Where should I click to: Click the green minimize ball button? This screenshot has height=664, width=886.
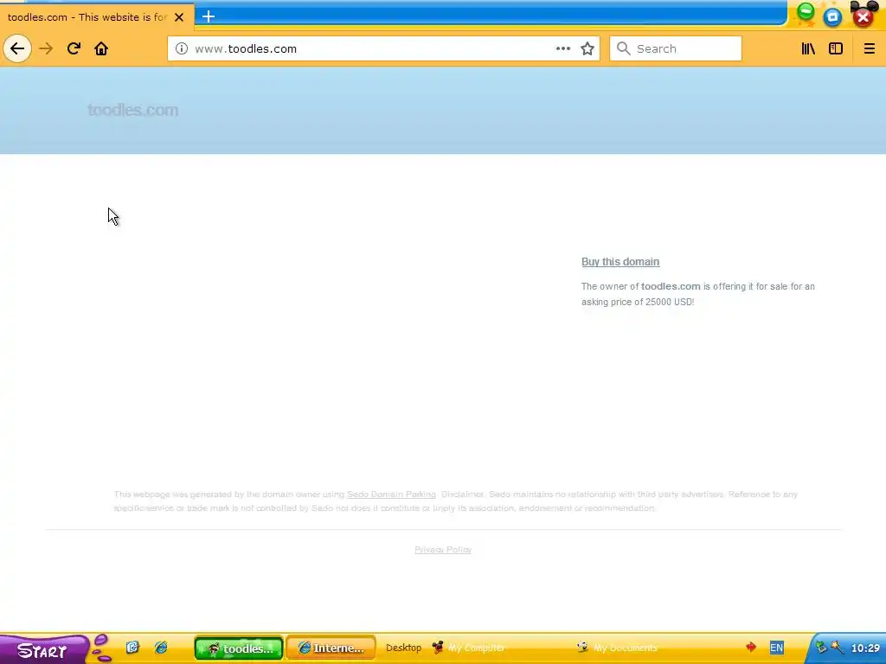coord(806,12)
